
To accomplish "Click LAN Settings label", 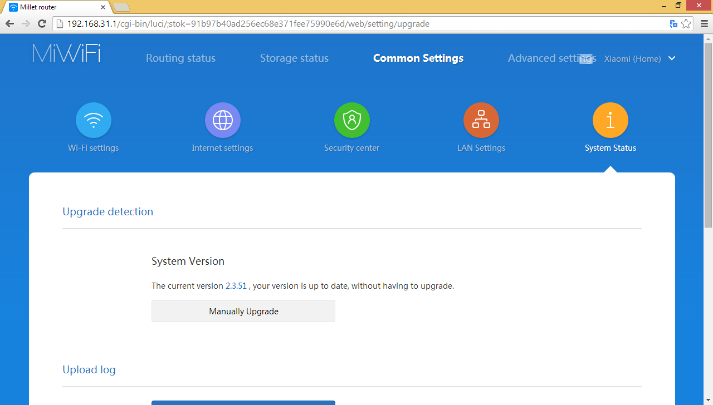I will pos(481,148).
